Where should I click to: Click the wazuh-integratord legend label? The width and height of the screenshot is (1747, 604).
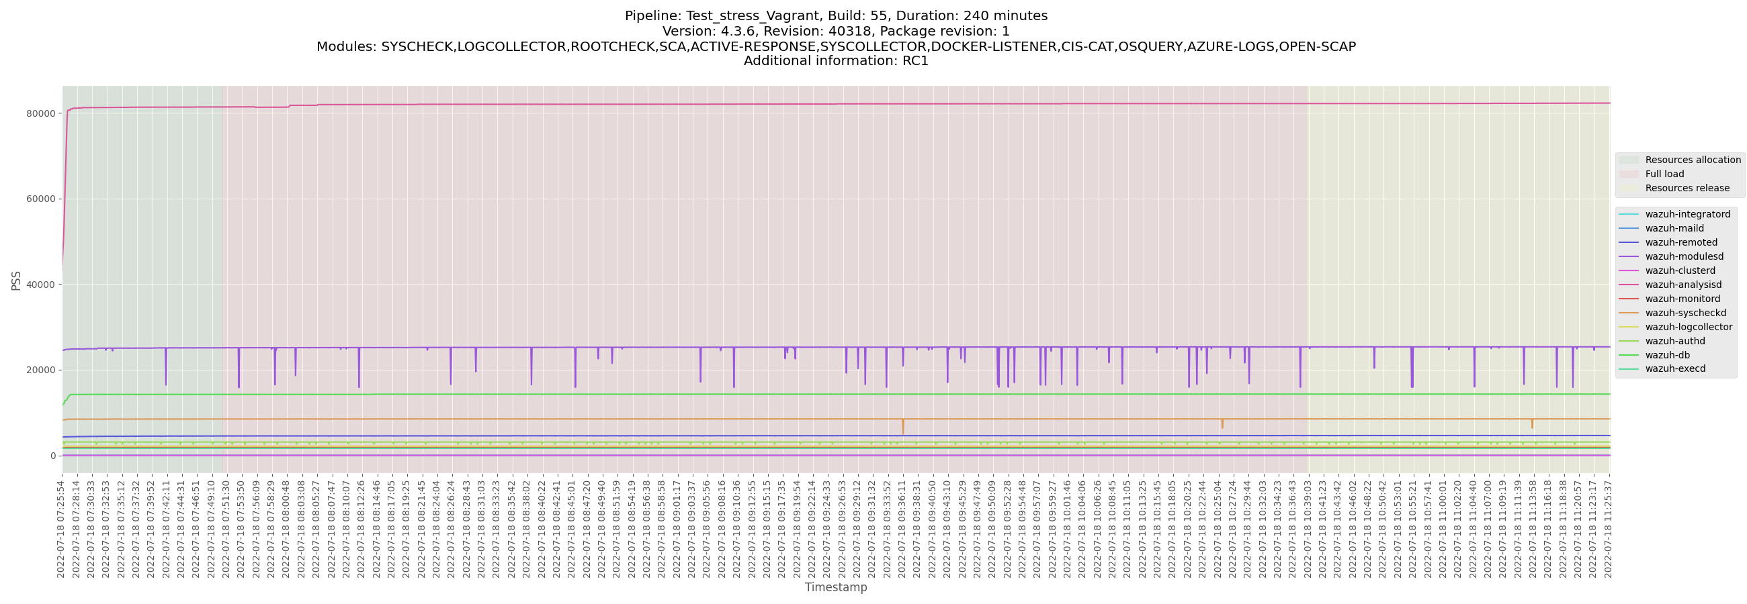point(1687,215)
